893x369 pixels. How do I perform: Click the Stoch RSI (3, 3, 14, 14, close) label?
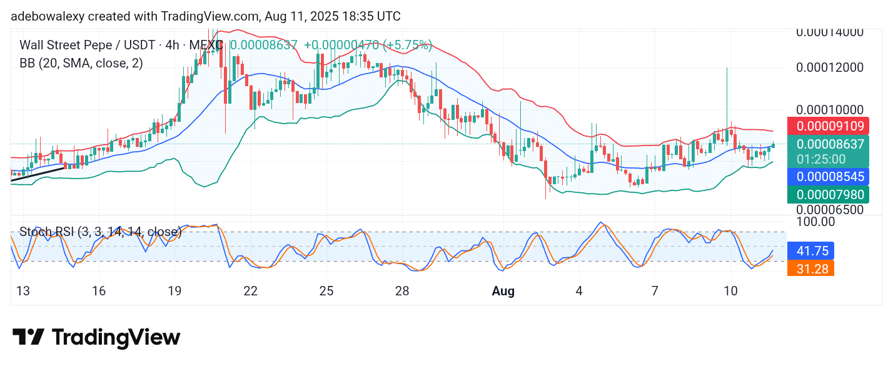101,232
